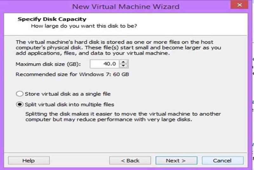
Task: Close the New Virtual Machine Wizard window
Action: point(239,5)
